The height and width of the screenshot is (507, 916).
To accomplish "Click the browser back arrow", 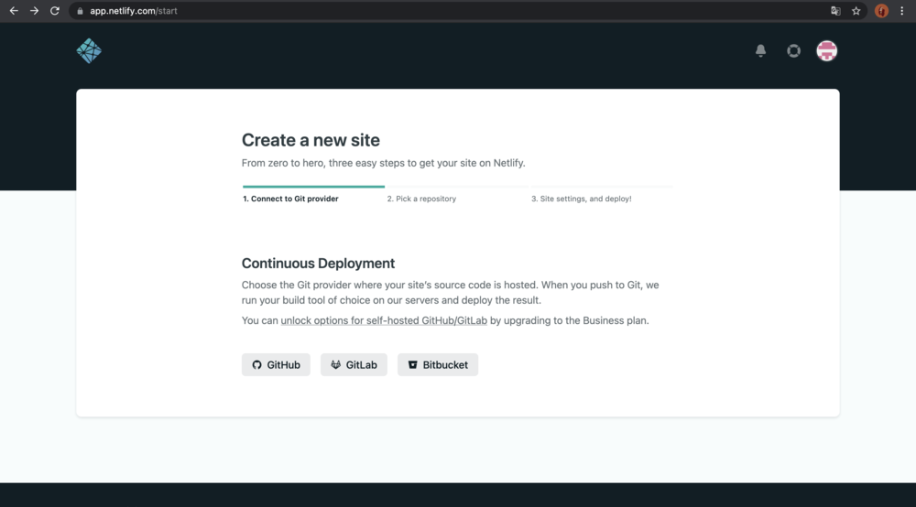I will [14, 11].
